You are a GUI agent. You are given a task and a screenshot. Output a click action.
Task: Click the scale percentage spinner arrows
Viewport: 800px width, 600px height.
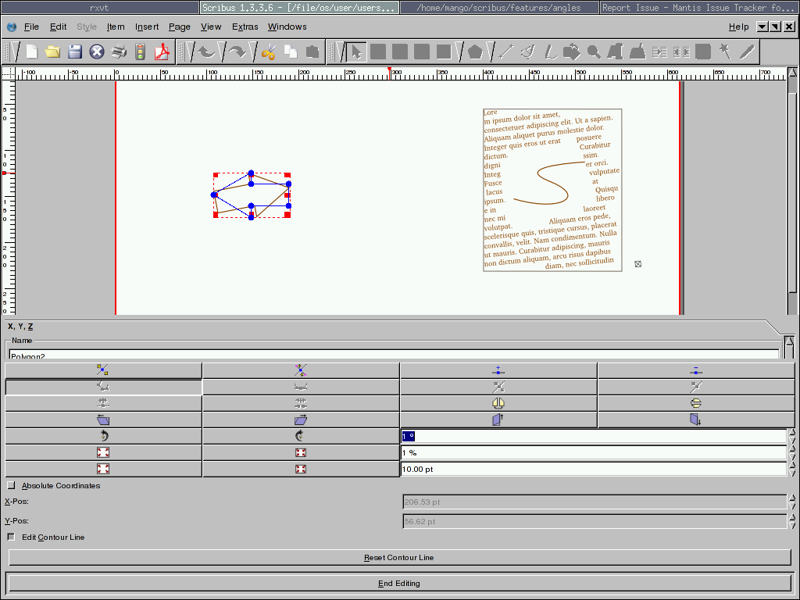click(792, 452)
